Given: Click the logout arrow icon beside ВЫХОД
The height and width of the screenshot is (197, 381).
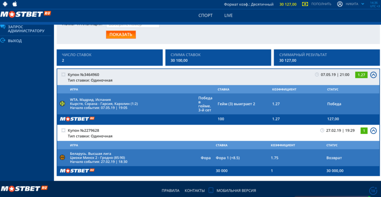Looking at the screenshot, I should coord(3,41).
